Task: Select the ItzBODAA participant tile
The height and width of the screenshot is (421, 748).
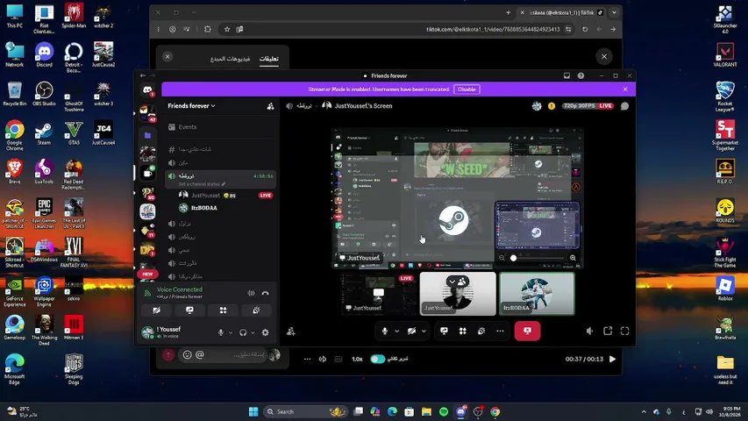Action: pos(537,294)
